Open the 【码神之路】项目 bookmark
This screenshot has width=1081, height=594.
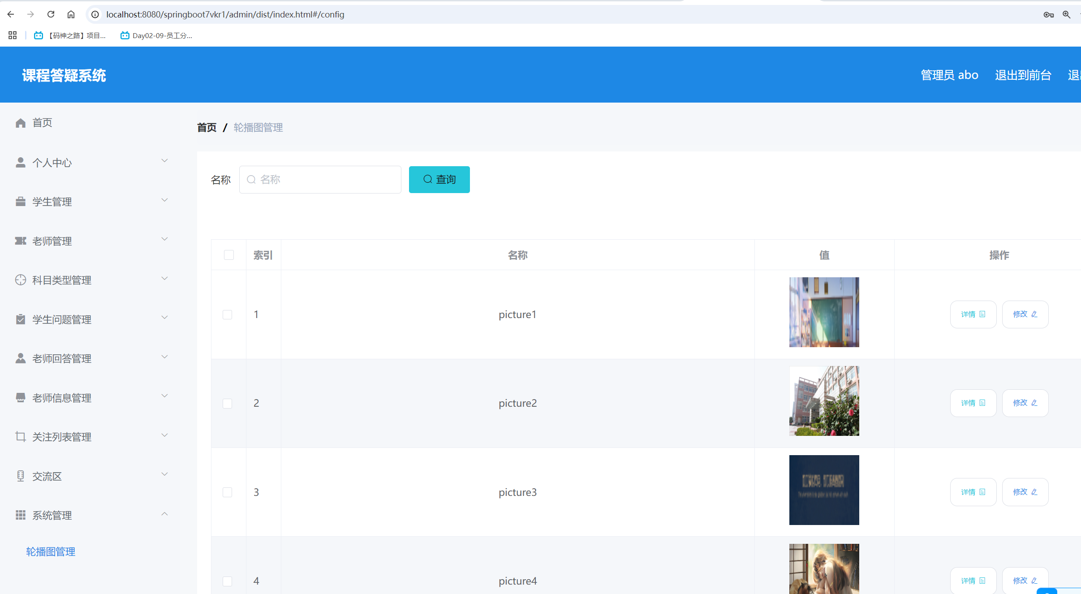pyautogui.click(x=70, y=35)
